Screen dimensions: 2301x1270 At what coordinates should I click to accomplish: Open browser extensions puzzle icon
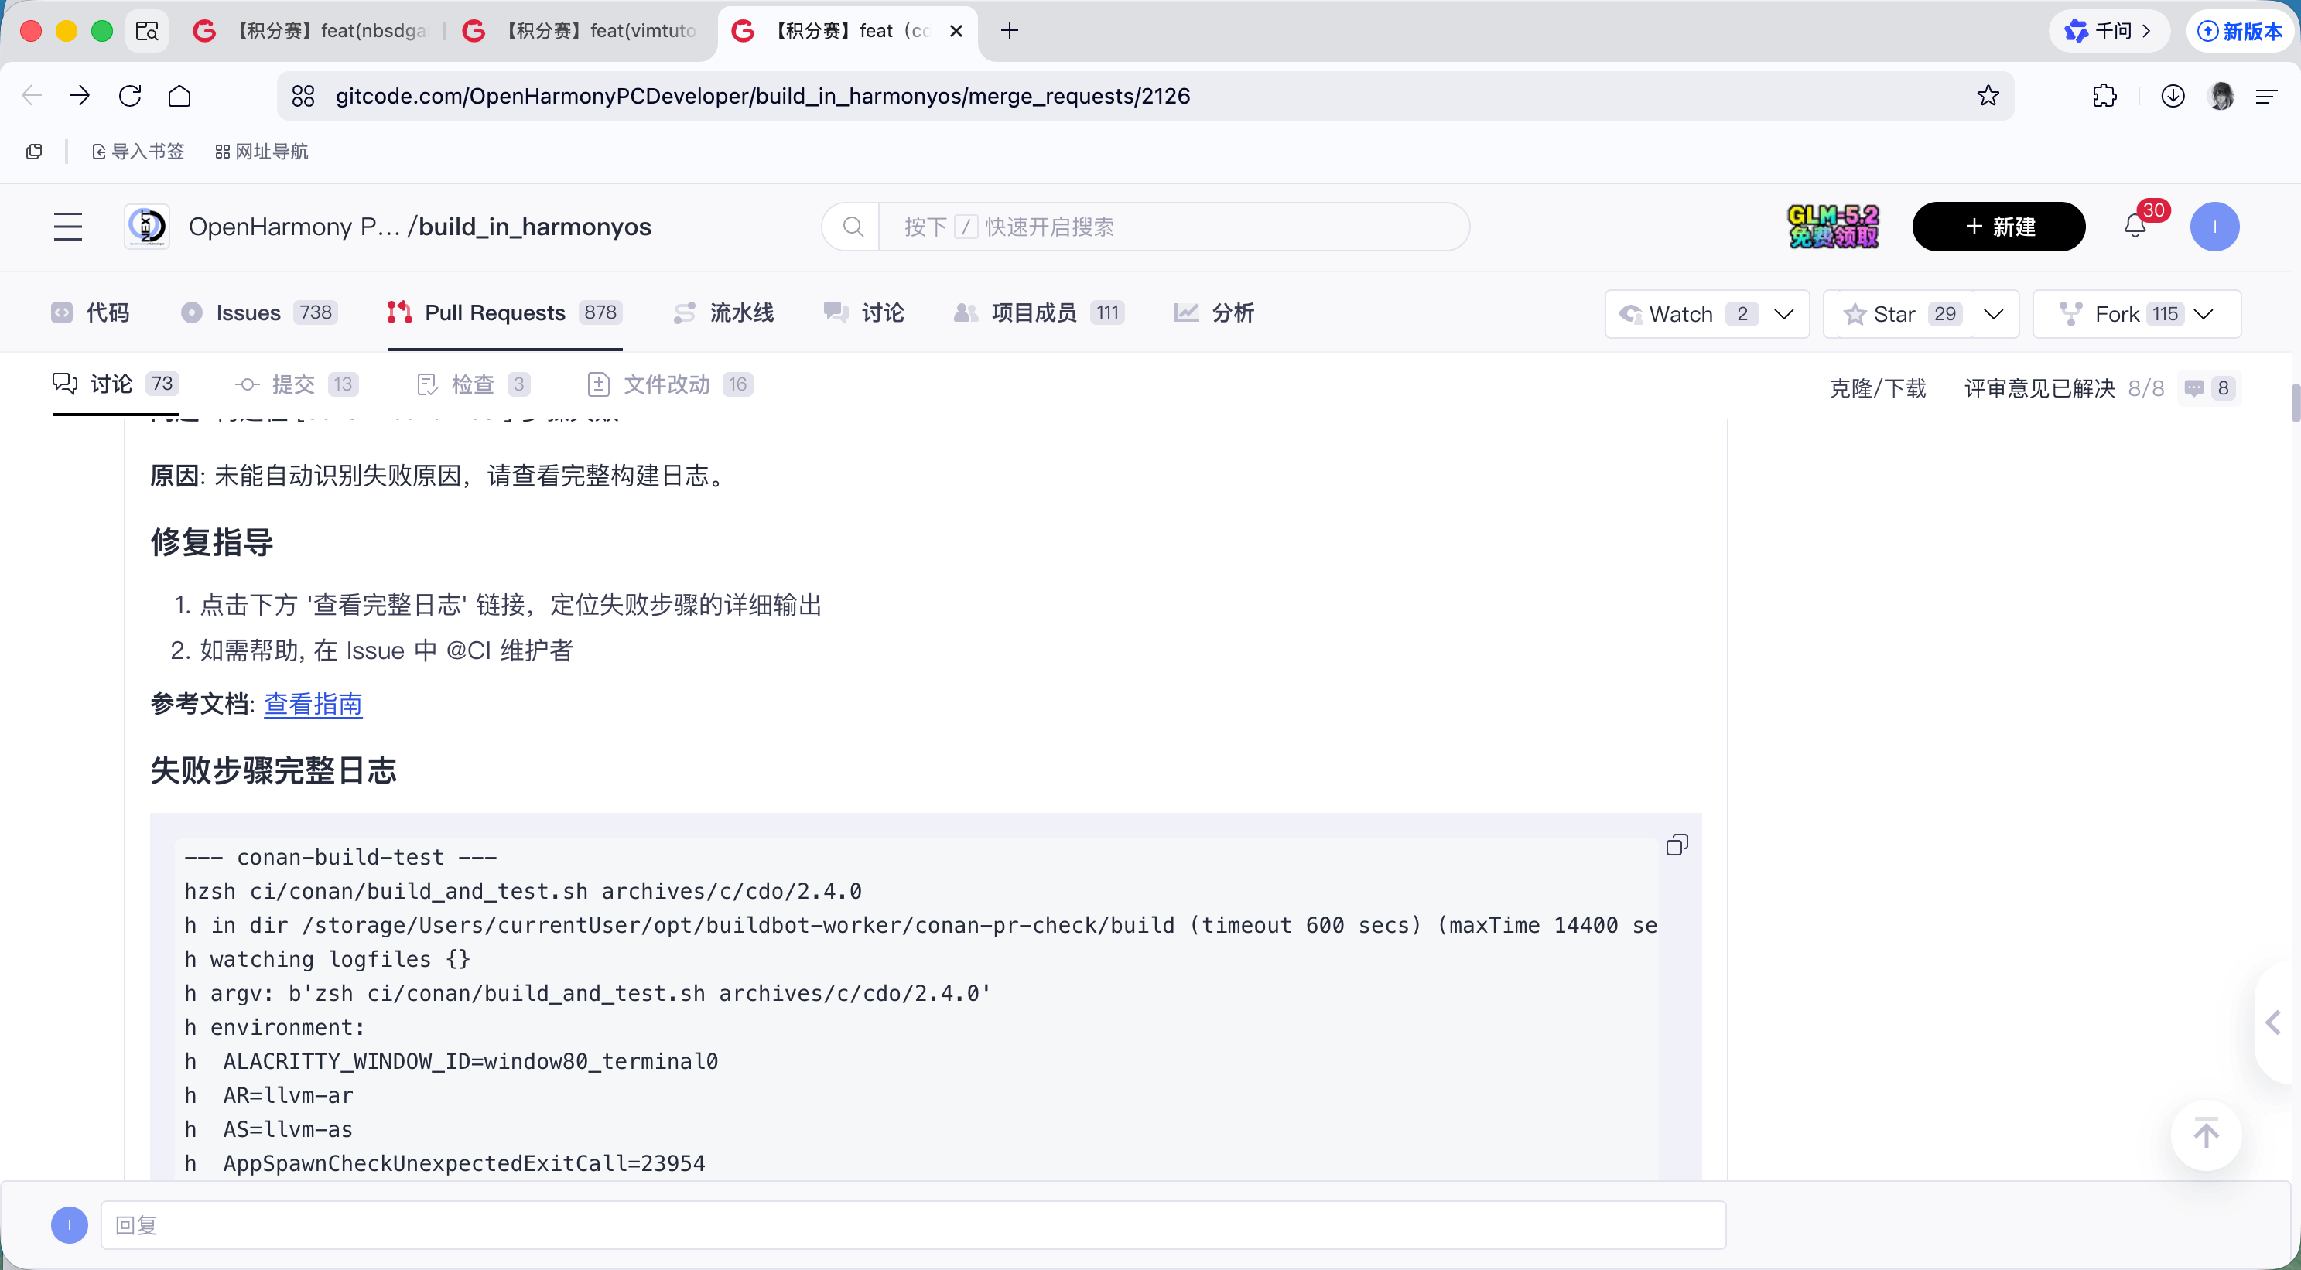tap(2104, 96)
